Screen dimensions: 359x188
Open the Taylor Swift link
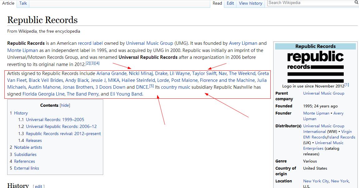click(204, 73)
